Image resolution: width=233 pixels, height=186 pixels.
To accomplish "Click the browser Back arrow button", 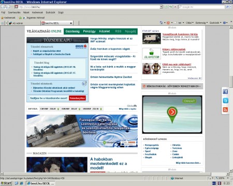I will [3, 7].
